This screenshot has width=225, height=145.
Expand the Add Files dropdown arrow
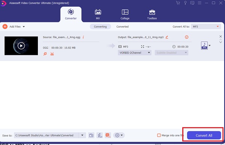click(x=24, y=27)
